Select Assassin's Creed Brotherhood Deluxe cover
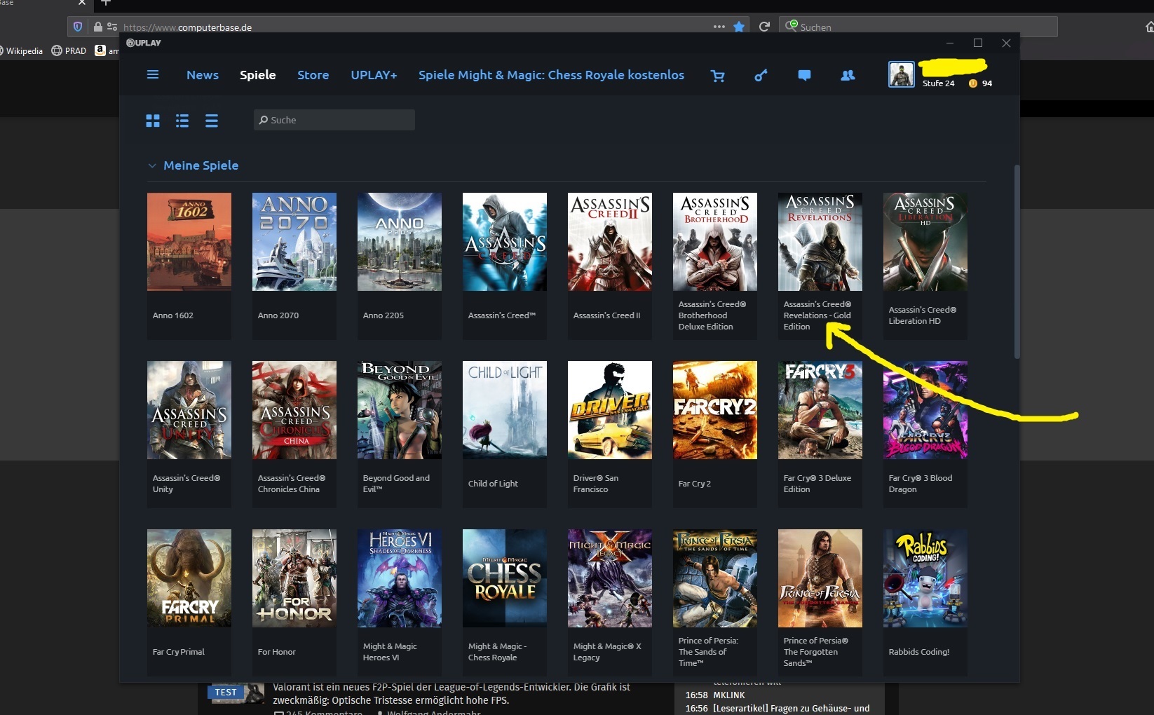Screen dimensions: 1154x715 click(x=715, y=242)
